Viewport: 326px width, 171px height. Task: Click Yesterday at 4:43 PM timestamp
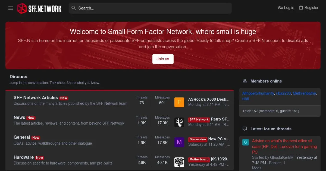point(206,164)
